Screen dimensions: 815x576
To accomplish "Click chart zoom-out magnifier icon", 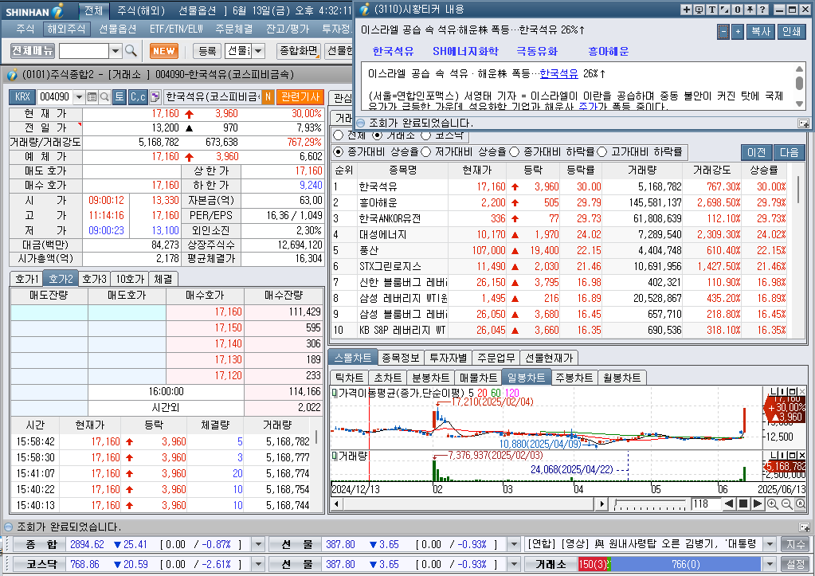I will [786, 504].
